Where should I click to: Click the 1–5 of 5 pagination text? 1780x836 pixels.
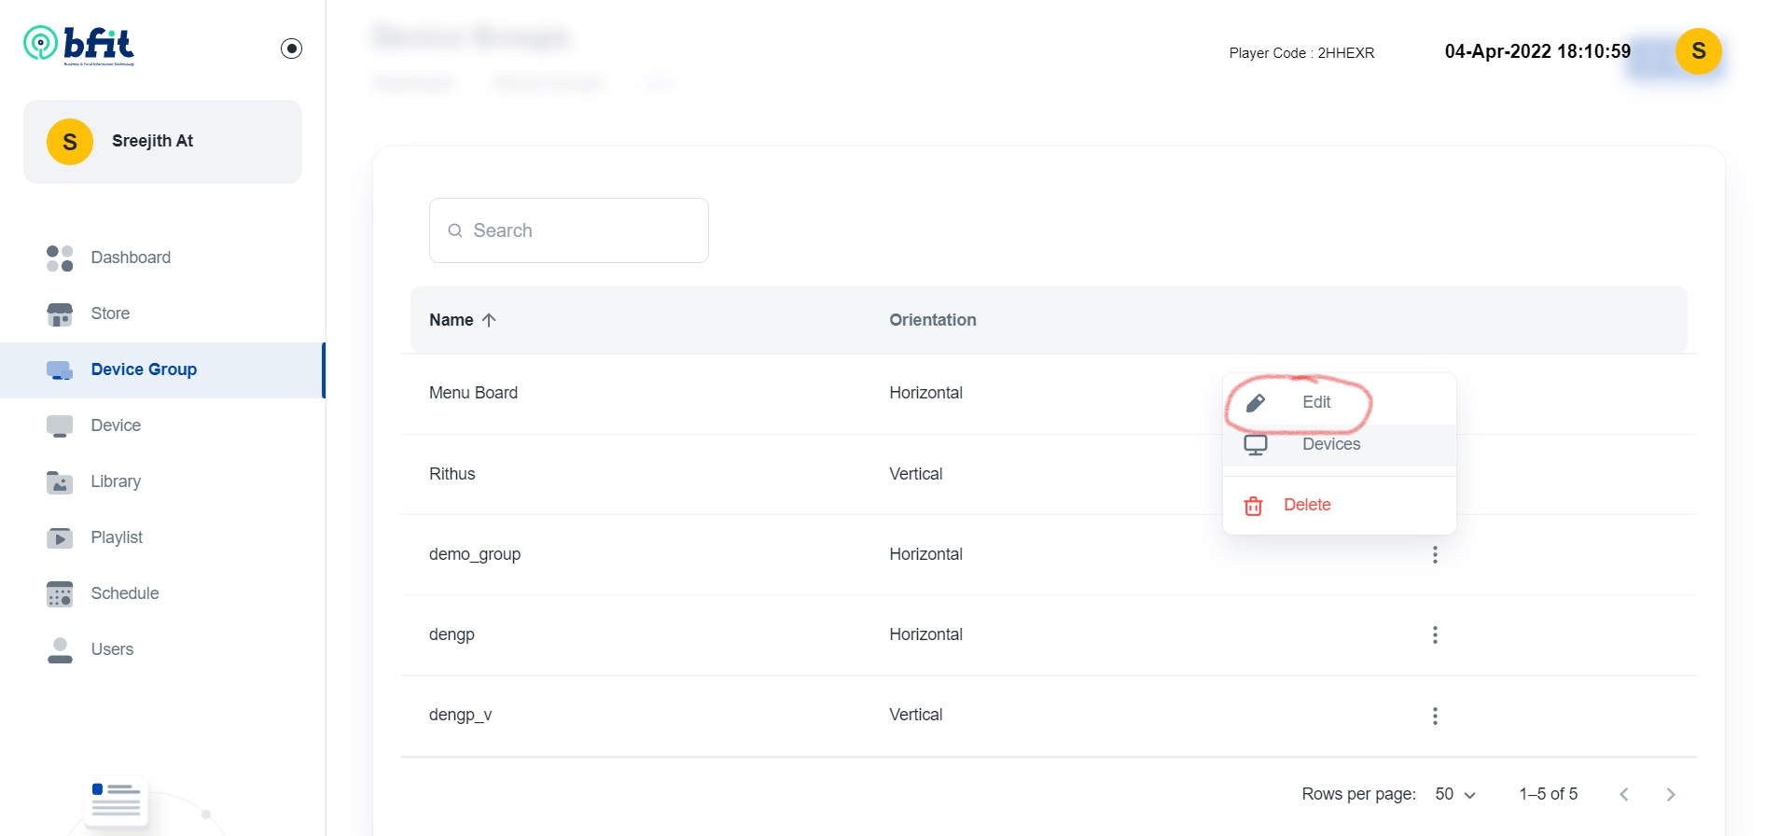(x=1549, y=794)
